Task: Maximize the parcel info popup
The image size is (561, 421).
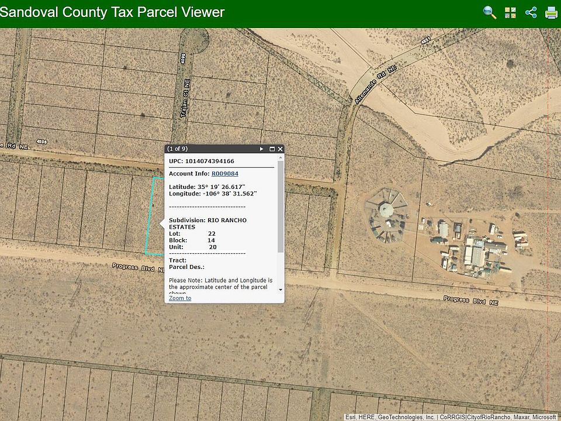Action: 272,149
